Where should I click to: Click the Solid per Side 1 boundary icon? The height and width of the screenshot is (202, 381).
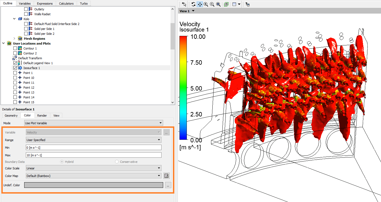click(x=30, y=29)
